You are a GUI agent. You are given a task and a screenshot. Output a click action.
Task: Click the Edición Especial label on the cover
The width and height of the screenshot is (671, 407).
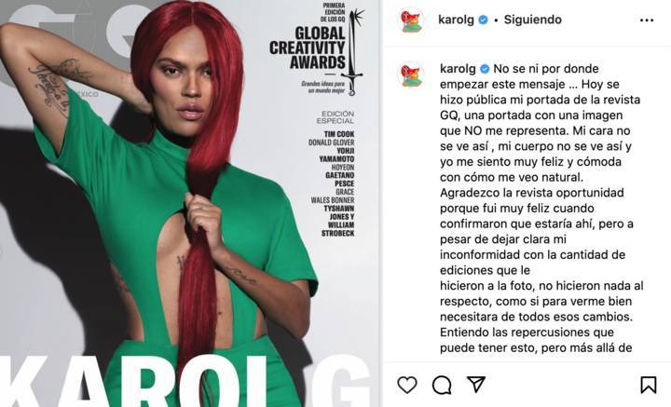(x=337, y=117)
